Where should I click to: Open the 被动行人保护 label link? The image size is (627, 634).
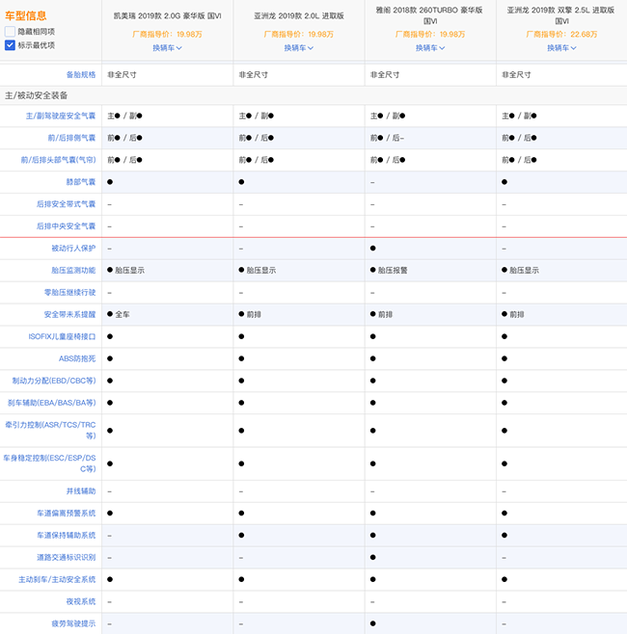click(x=73, y=249)
